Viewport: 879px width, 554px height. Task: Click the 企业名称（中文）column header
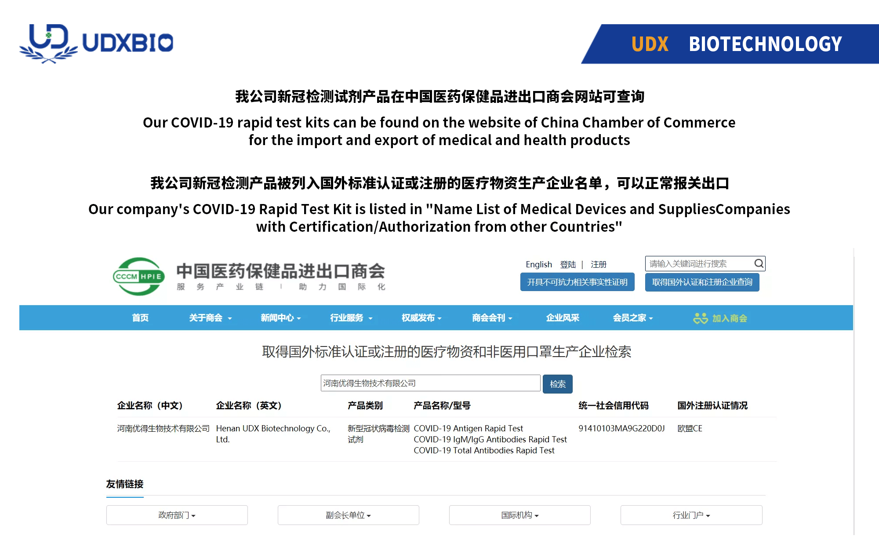click(150, 405)
